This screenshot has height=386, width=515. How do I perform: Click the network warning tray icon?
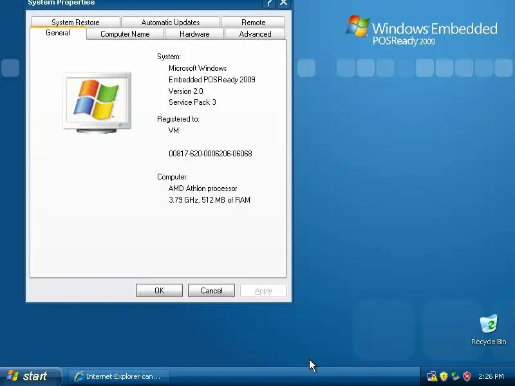pos(432,376)
